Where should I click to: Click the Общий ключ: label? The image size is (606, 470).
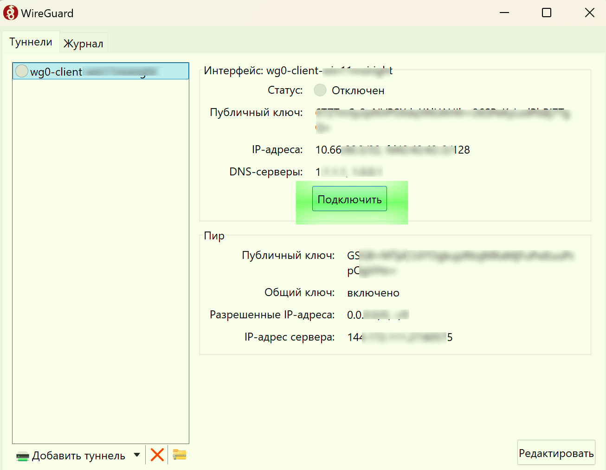299,292
